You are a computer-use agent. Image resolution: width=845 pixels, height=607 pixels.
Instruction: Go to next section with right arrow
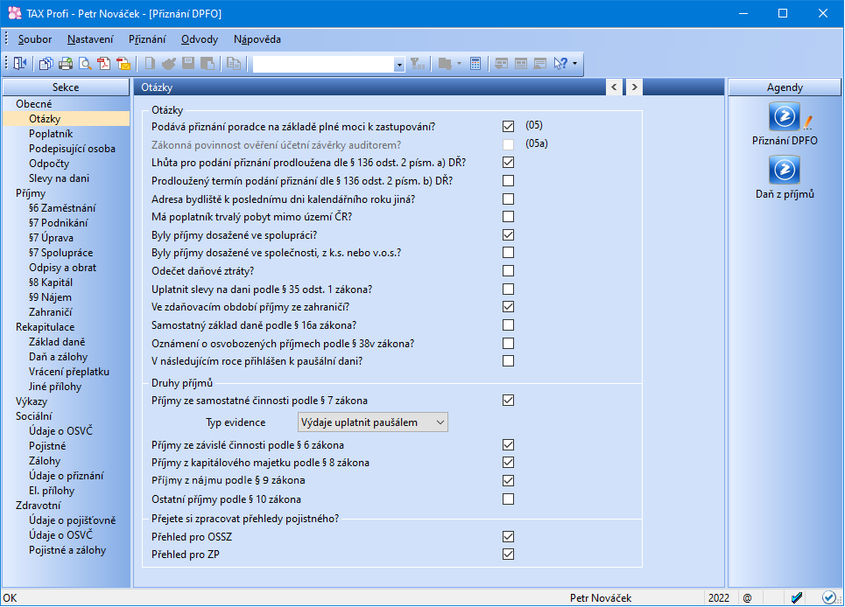634,87
